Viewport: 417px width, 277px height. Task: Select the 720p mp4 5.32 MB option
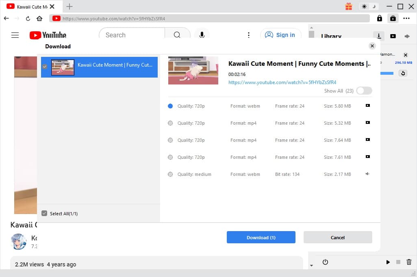170,123
